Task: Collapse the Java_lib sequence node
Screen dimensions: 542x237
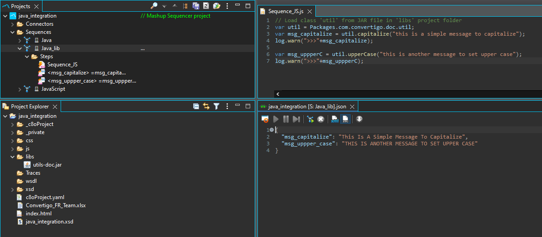Action: [x=19, y=48]
